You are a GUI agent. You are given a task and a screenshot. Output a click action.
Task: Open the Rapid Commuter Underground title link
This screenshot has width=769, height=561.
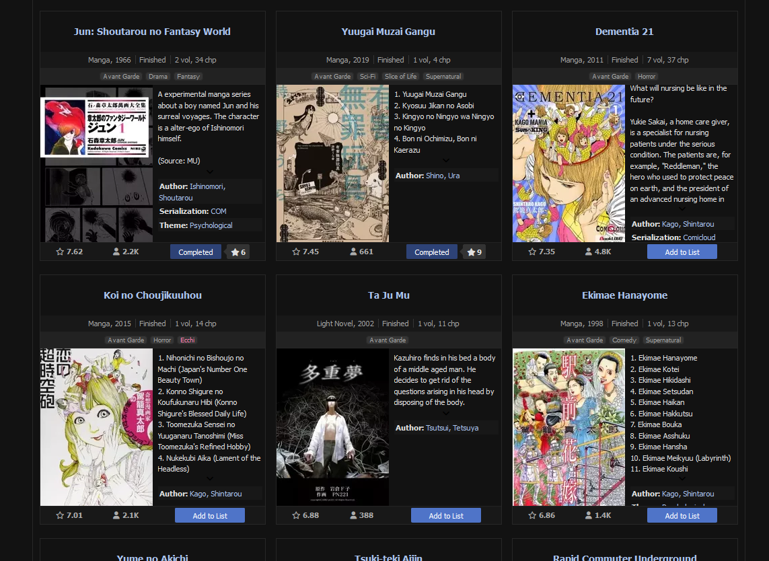(x=624, y=557)
